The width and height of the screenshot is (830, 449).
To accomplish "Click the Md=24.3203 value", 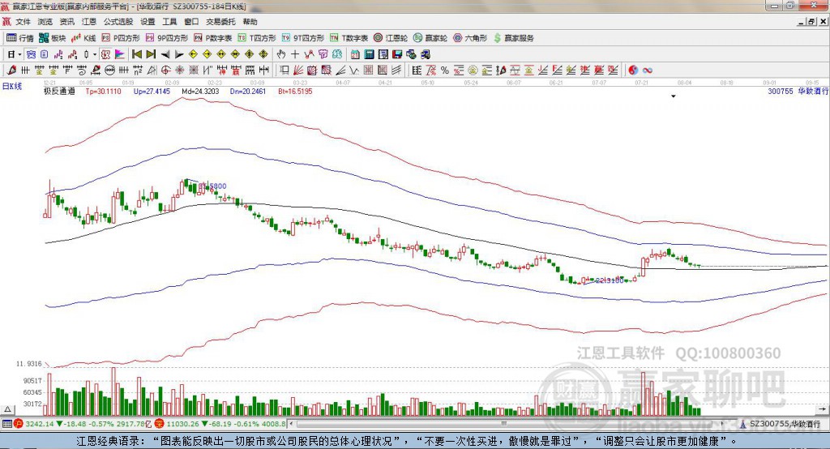I will click(200, 91).
